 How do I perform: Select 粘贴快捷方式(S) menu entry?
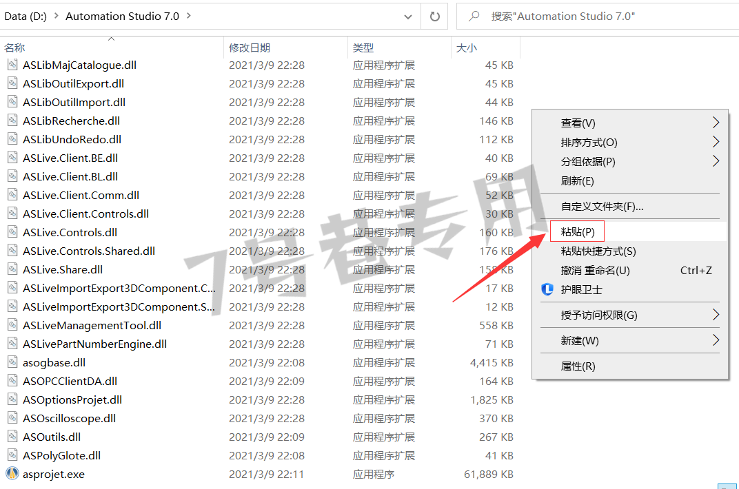point(630,251)
